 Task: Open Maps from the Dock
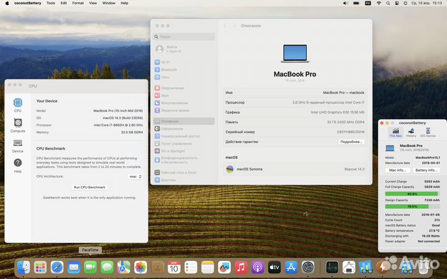(x=124, y=267)
